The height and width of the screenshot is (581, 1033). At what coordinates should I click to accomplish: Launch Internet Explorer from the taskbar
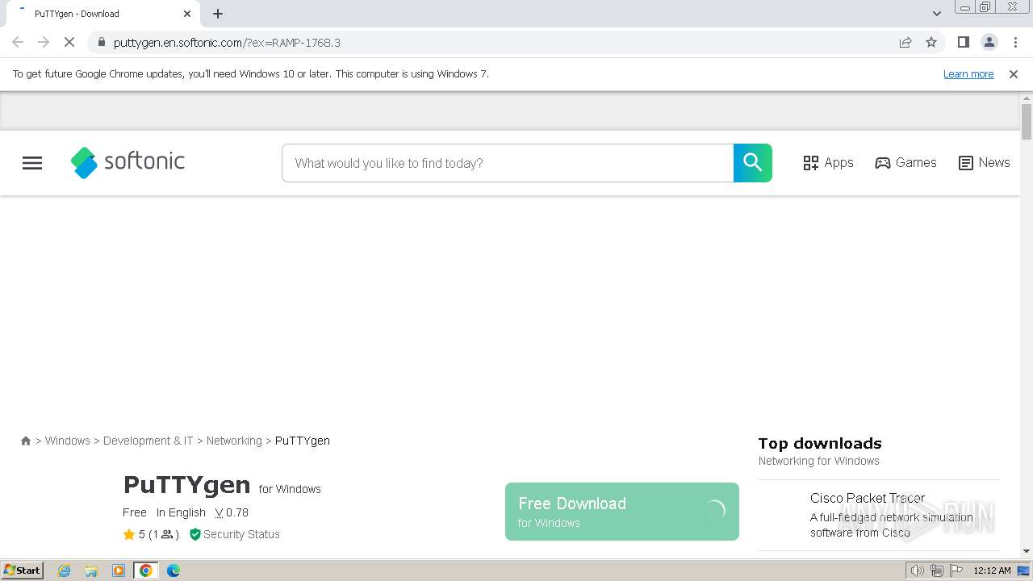65,571
